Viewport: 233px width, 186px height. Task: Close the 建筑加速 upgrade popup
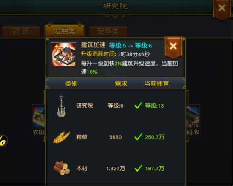pos(173,47)
